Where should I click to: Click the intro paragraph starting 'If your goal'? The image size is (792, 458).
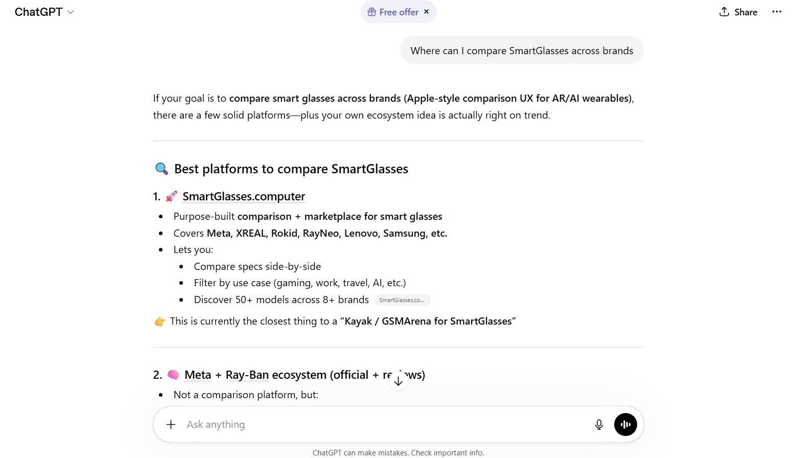pos(393,106)
